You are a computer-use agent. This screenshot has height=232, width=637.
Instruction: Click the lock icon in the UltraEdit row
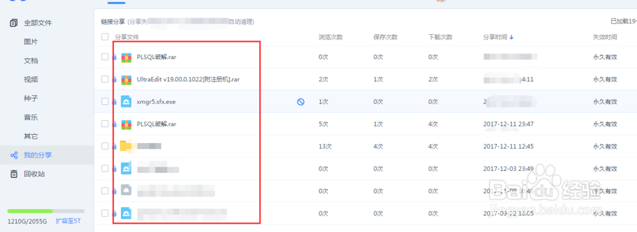click(114, 80)
